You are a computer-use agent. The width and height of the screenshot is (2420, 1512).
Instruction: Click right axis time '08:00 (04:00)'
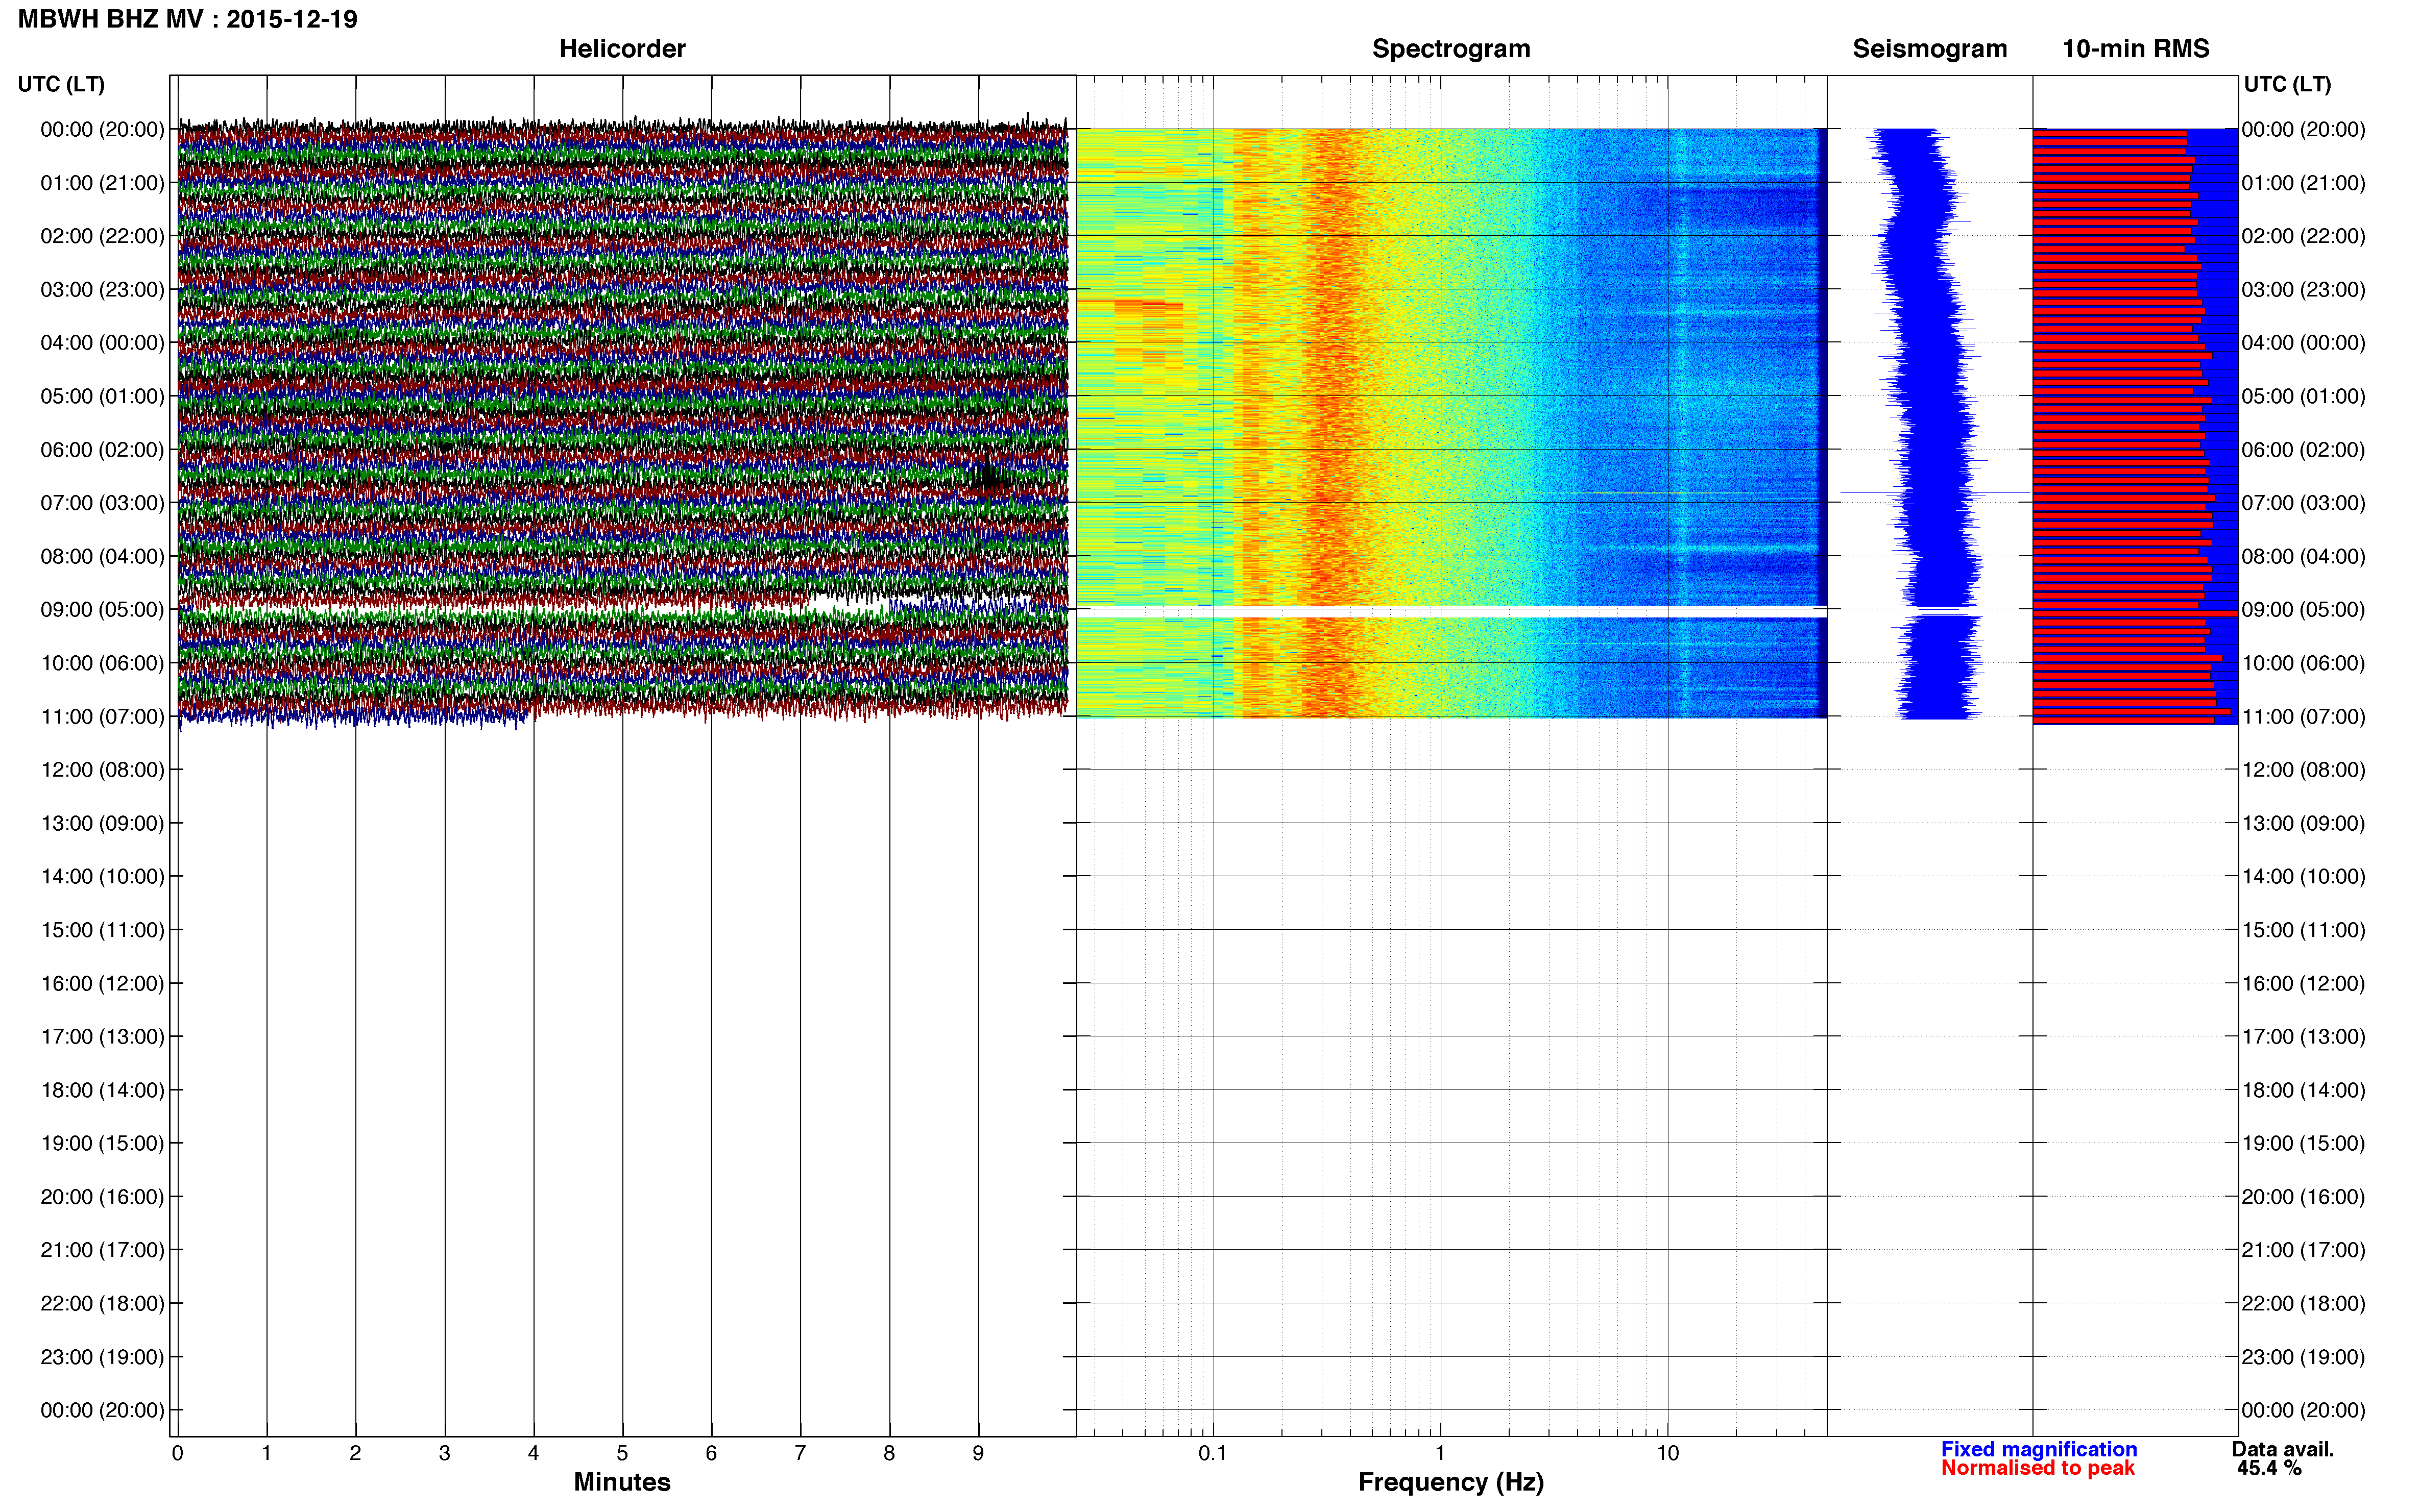click(x=2303, y=556)
